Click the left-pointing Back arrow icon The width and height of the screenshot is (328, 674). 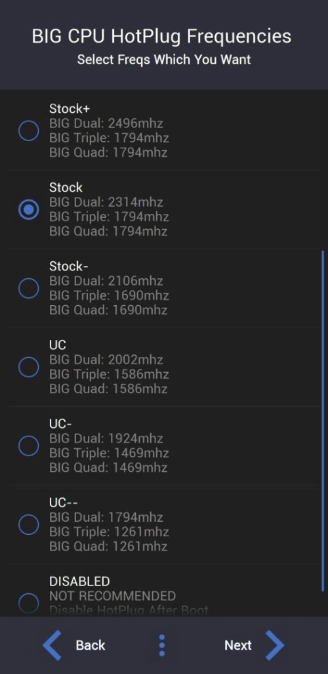pyautogui.click(x=52, y=645)
